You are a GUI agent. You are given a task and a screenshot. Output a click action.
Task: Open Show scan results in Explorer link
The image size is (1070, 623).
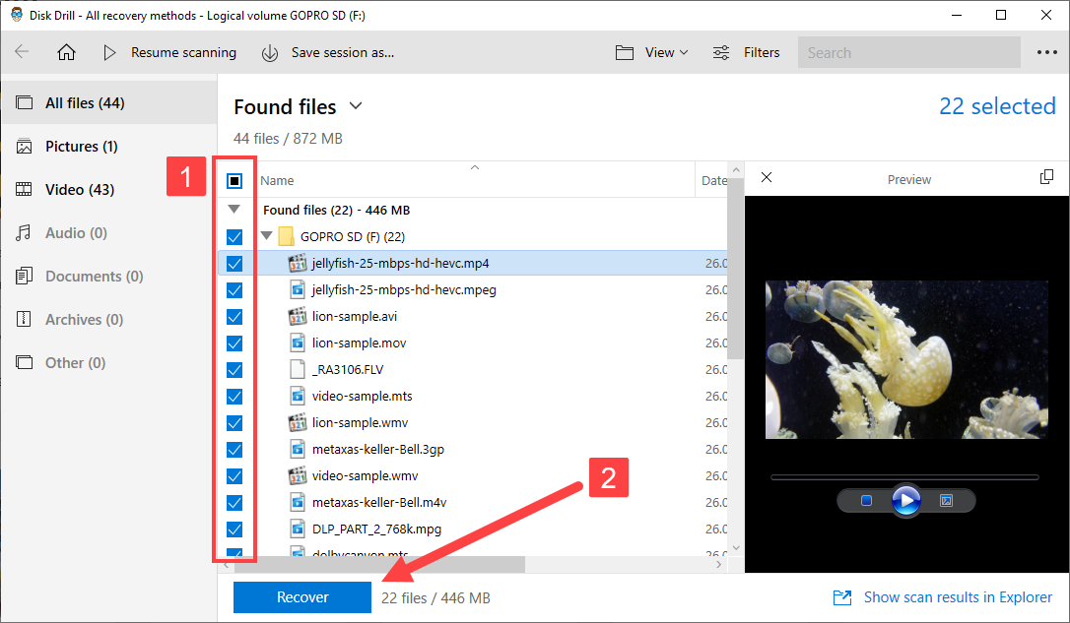[x=958, y=597]
